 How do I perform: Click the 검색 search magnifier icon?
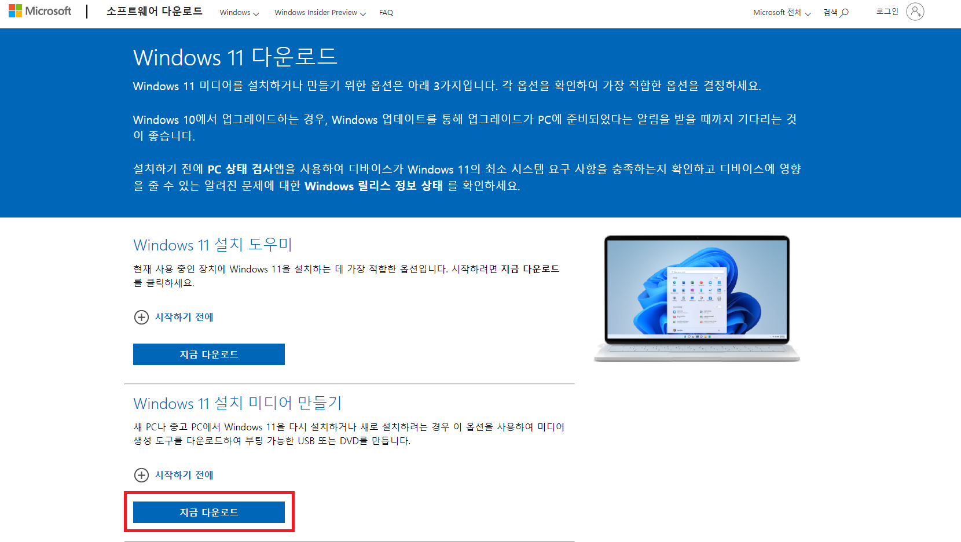(845, 13)
